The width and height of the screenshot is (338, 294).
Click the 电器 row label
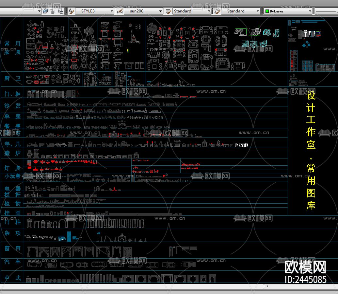click(12, 189)
